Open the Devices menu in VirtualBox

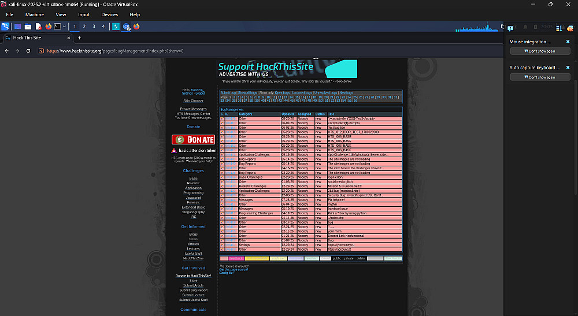[x=109, y=15]
